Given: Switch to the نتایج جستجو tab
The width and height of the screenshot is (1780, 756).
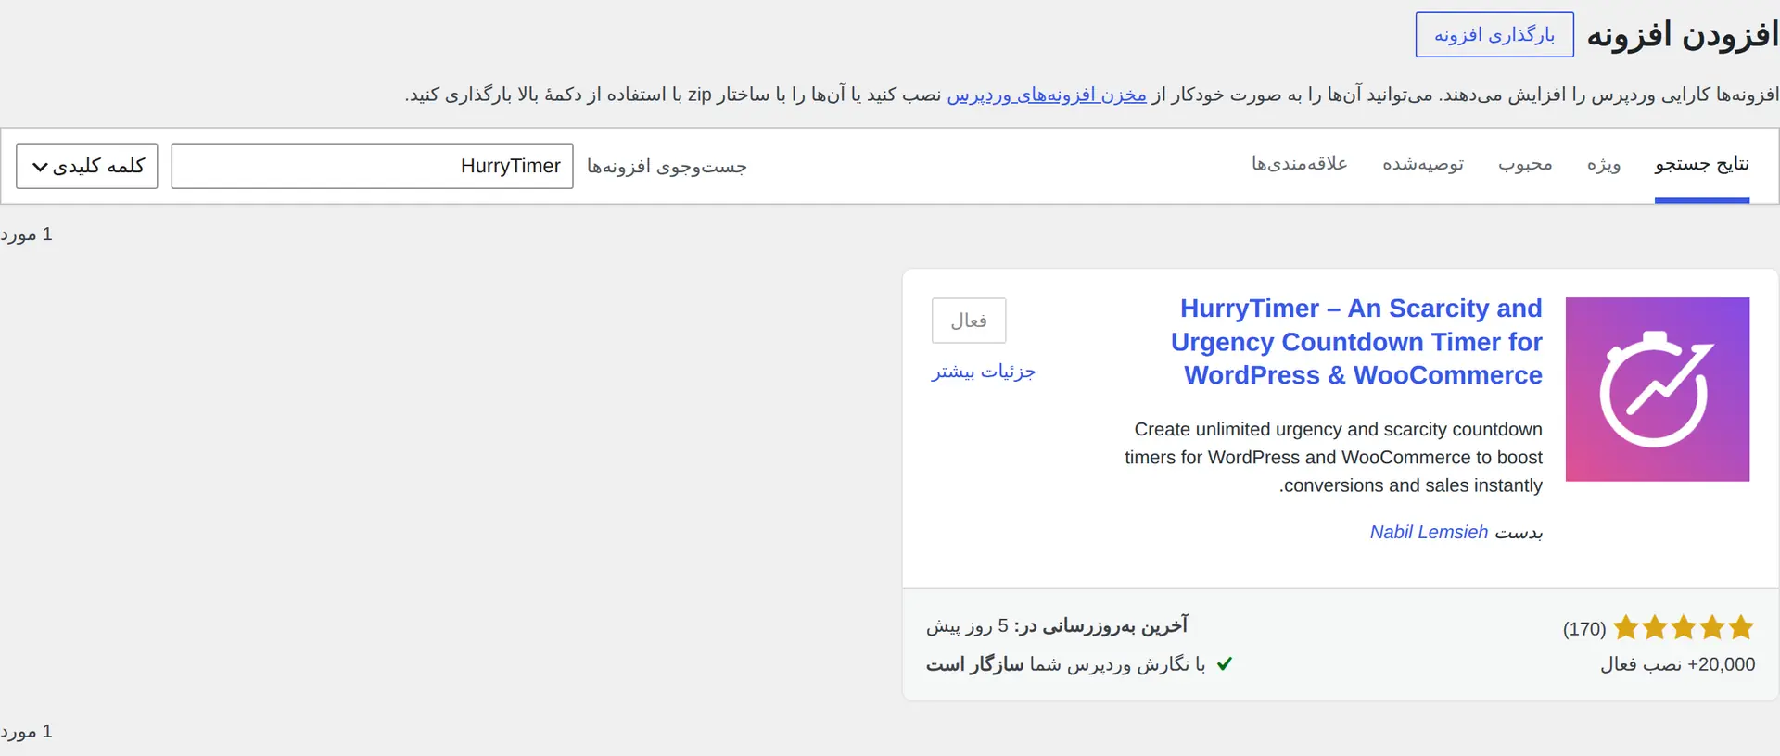Looking at the screenshot, I should pos(1702,165).
